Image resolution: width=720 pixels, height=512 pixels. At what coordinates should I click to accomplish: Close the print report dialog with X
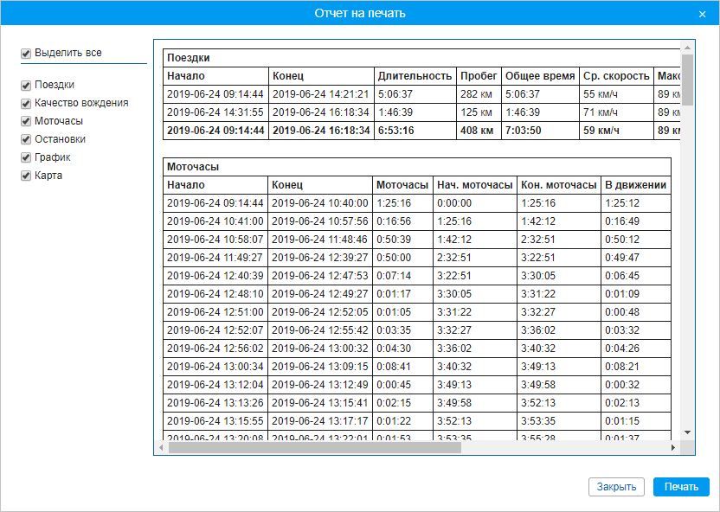point(702,15)
